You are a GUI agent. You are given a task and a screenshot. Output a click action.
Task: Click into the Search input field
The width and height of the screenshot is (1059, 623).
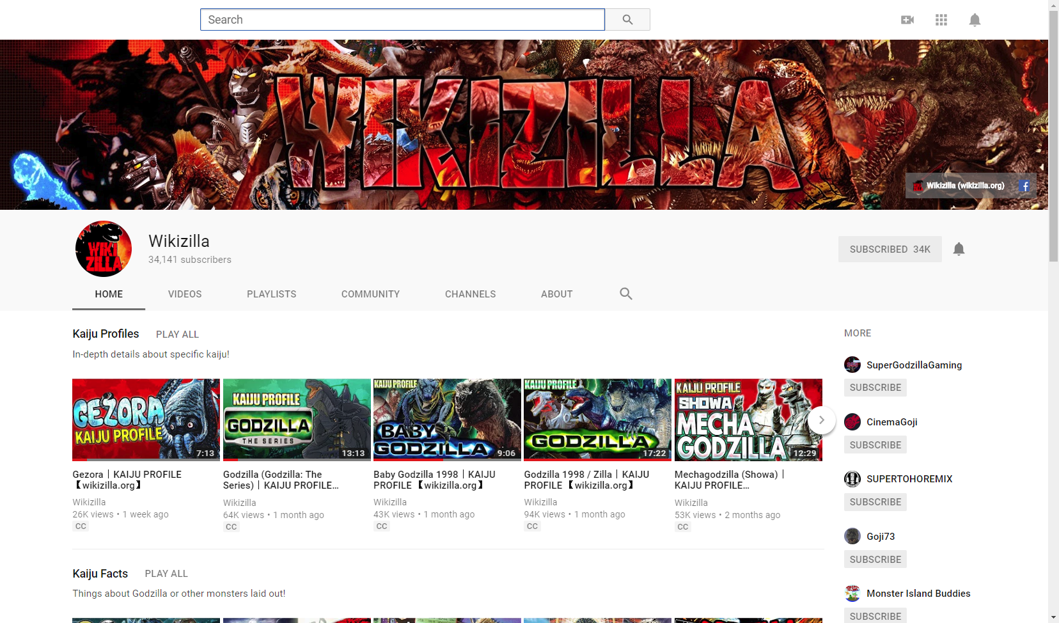coord(402,20)
